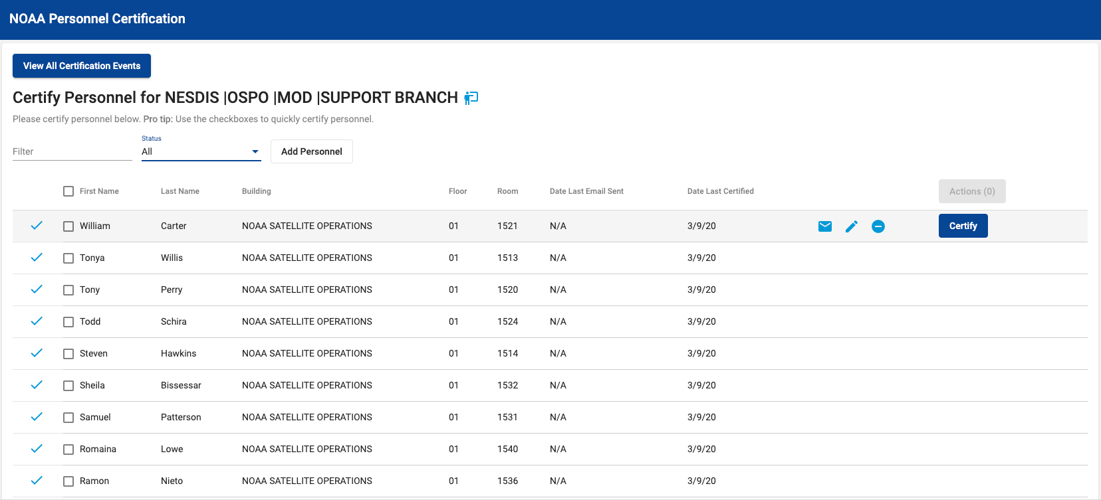Certify William Carter with the Certify button
This screenshot has width=1101, height=500.
(963, 226)
